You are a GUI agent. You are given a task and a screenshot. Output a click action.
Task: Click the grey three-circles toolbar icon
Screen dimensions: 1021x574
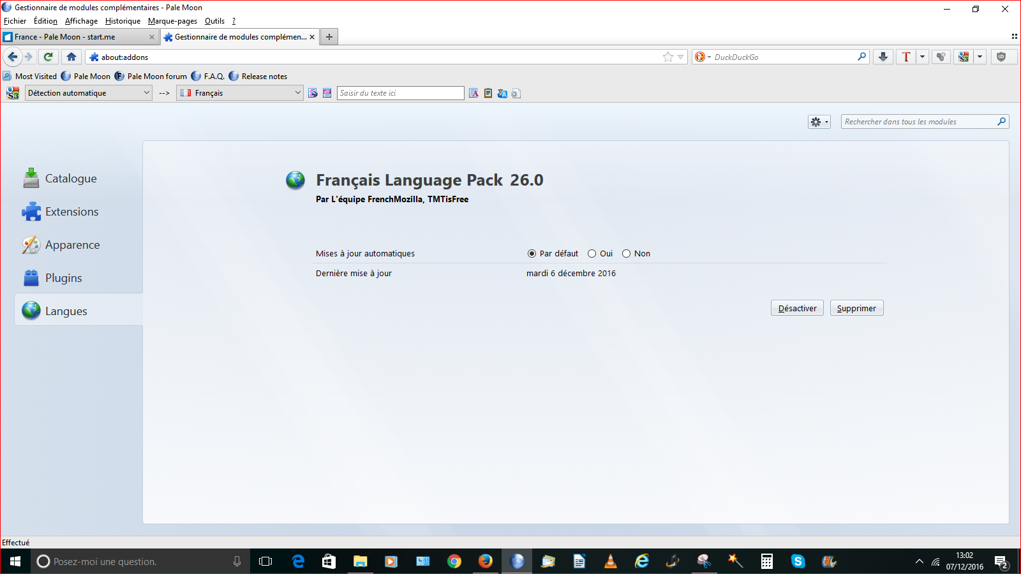941,57
